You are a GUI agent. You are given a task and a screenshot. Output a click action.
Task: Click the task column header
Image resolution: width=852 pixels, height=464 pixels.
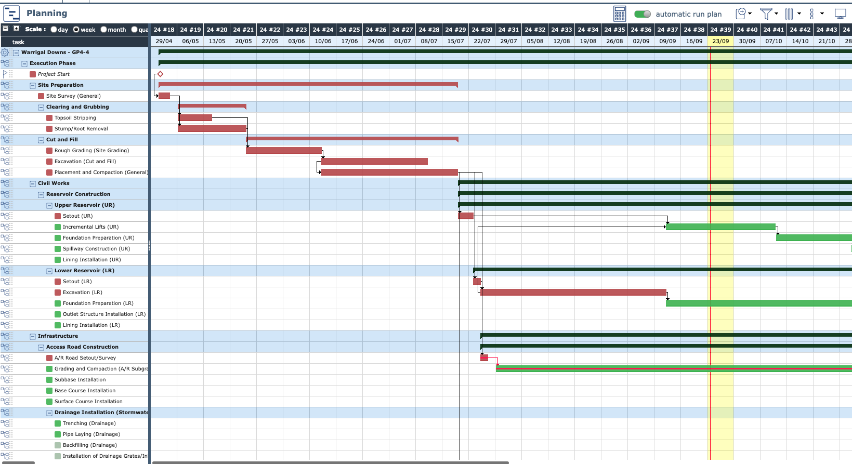click(x=19, y=42)
